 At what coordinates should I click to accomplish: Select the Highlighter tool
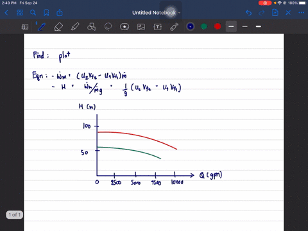(x=75, y=27)
